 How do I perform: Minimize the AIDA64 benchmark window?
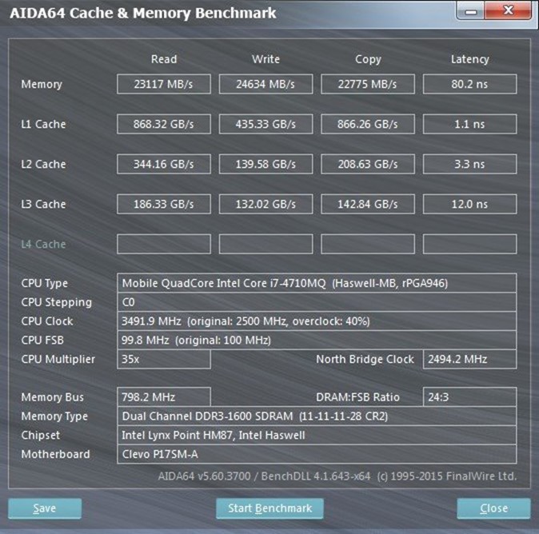tap(472, 12)
